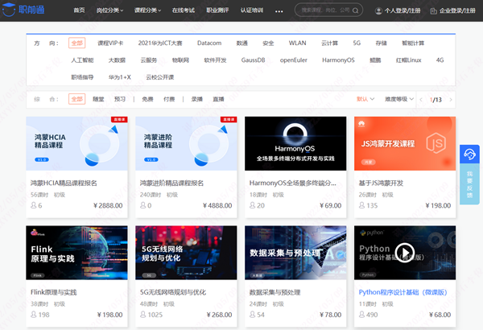Click the JS hexagon icon on orange banner
Image resolution: width=483 pixels, height=330 pixels.
[436, 142]
